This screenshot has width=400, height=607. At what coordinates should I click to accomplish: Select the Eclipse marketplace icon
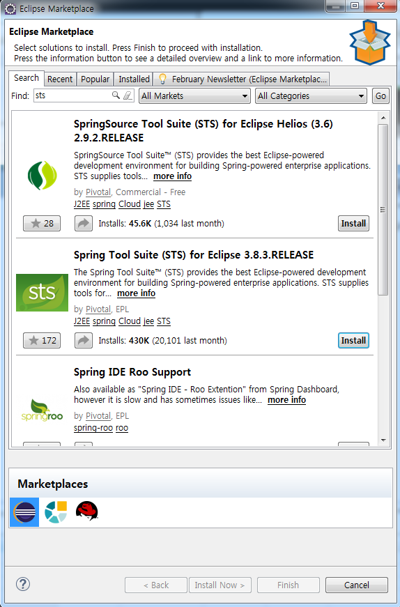click(24, 512)
